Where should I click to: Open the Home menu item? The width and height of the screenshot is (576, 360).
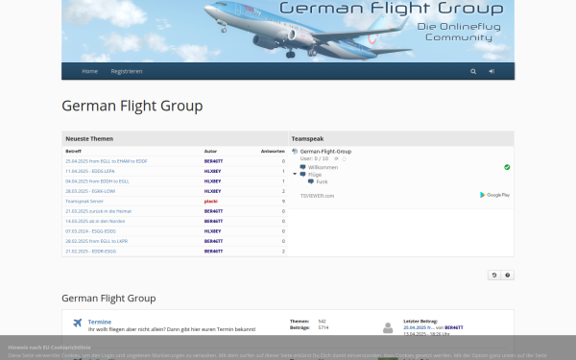coord(89,71)
